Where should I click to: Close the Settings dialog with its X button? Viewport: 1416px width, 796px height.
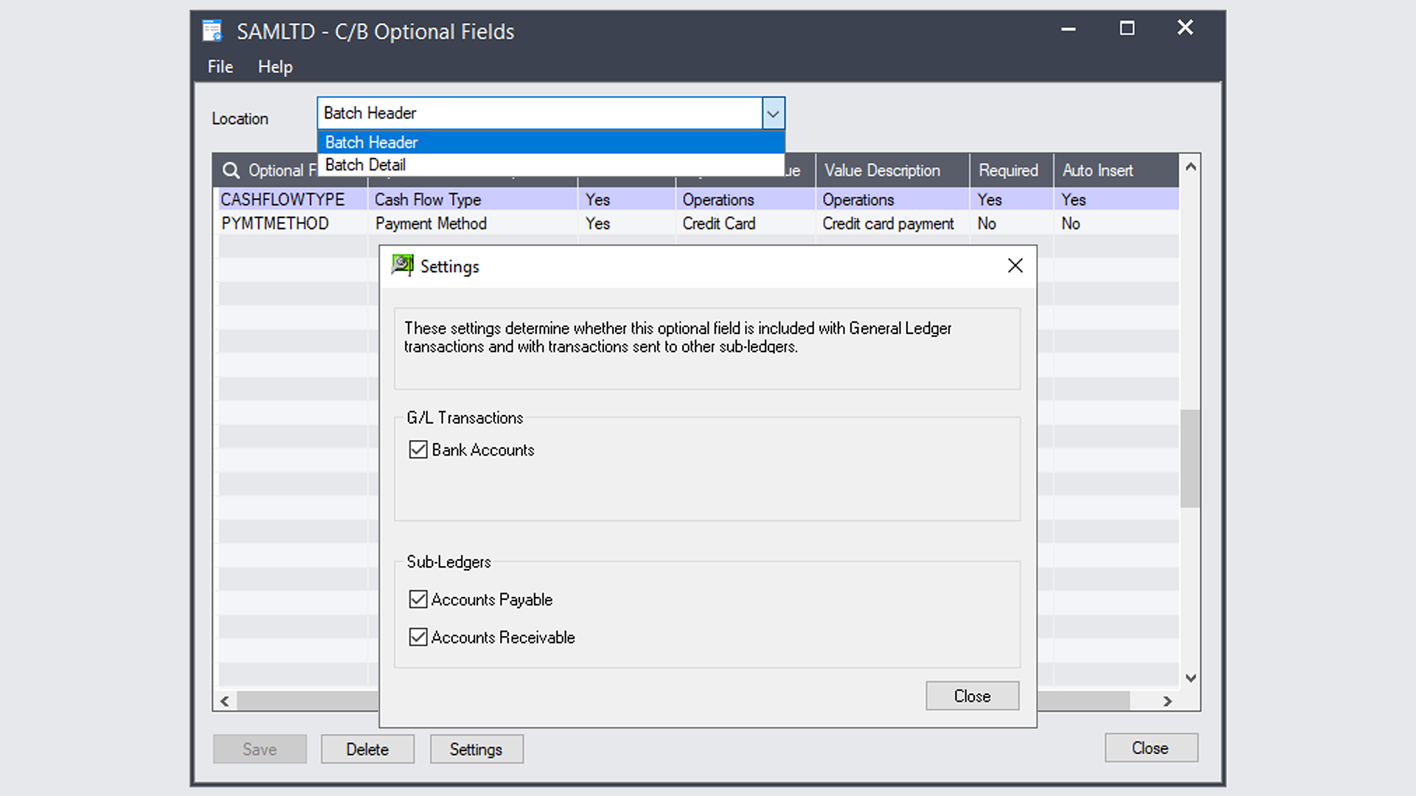click(x=1015, y=266)
